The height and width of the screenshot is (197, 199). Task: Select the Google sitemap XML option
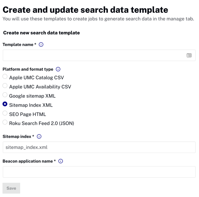(5, 95)
